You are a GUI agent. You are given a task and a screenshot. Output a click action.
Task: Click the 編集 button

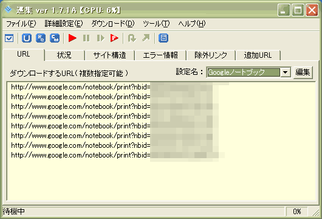tap(303, 72)
